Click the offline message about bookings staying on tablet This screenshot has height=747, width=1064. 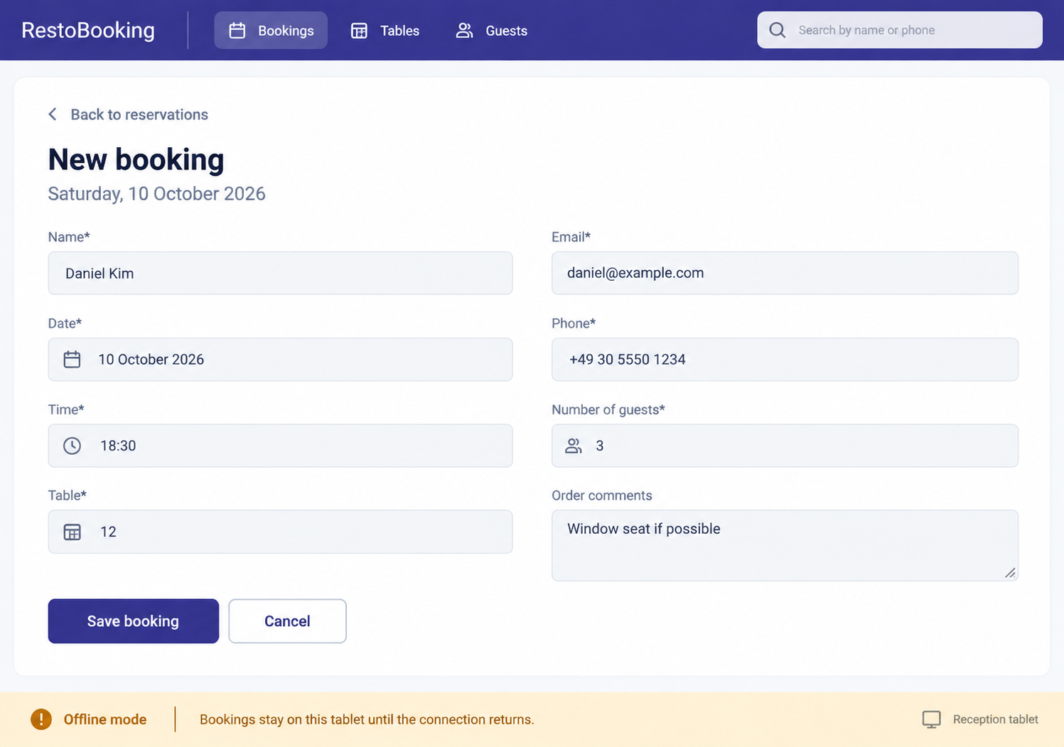367,719
